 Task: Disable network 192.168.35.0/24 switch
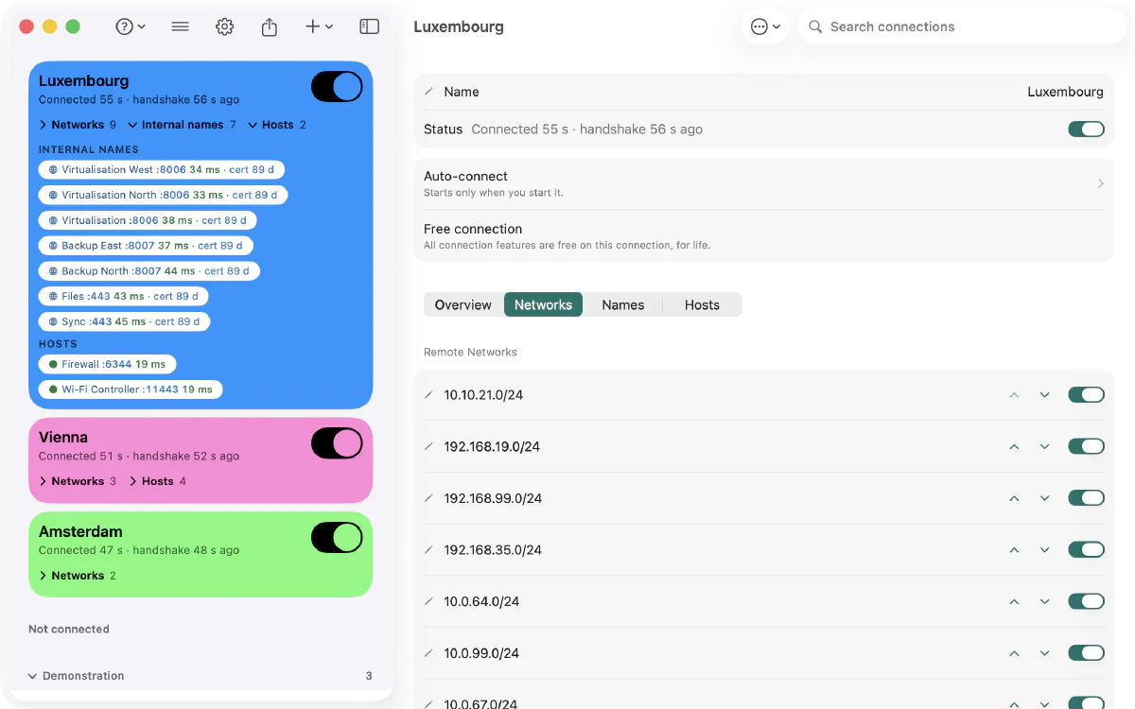tap(1086, 549)
